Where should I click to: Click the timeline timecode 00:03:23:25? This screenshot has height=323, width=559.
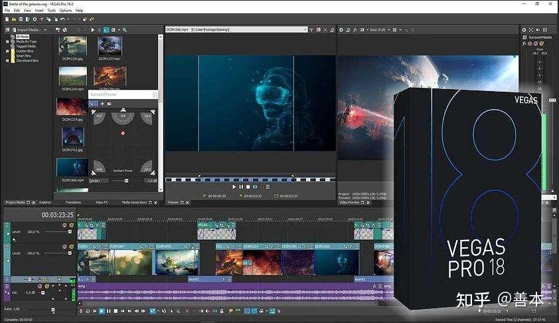click(57, 215)
